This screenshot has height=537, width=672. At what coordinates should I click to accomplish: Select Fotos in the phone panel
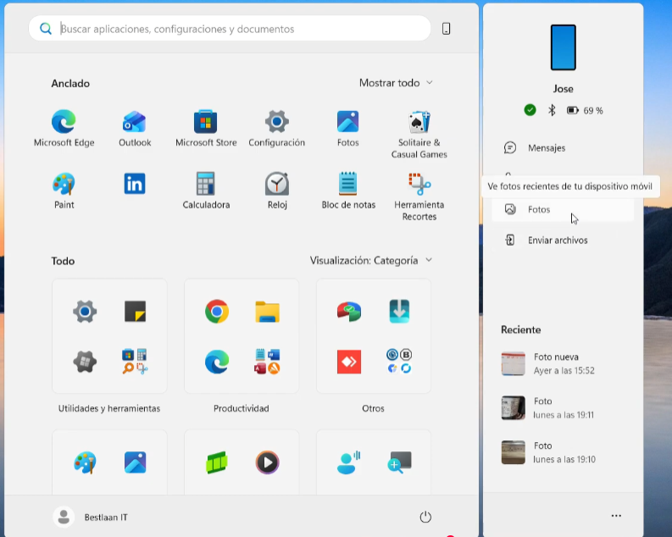tap(563, 209)
